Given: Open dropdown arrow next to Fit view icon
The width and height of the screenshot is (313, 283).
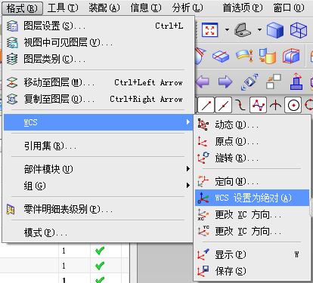Looking at the screenshot, I should (227, 30).
